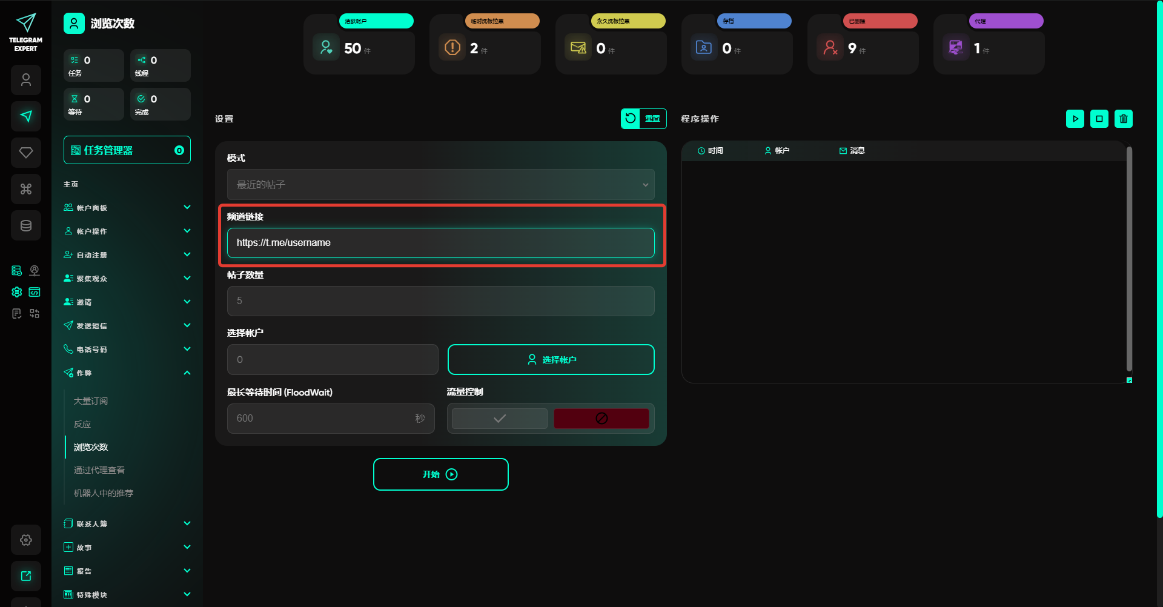Viewport: 1163px width, 607px height.
Task: Click the settings gear icon at sidebar bottom
Action: (x=26, y=540)
